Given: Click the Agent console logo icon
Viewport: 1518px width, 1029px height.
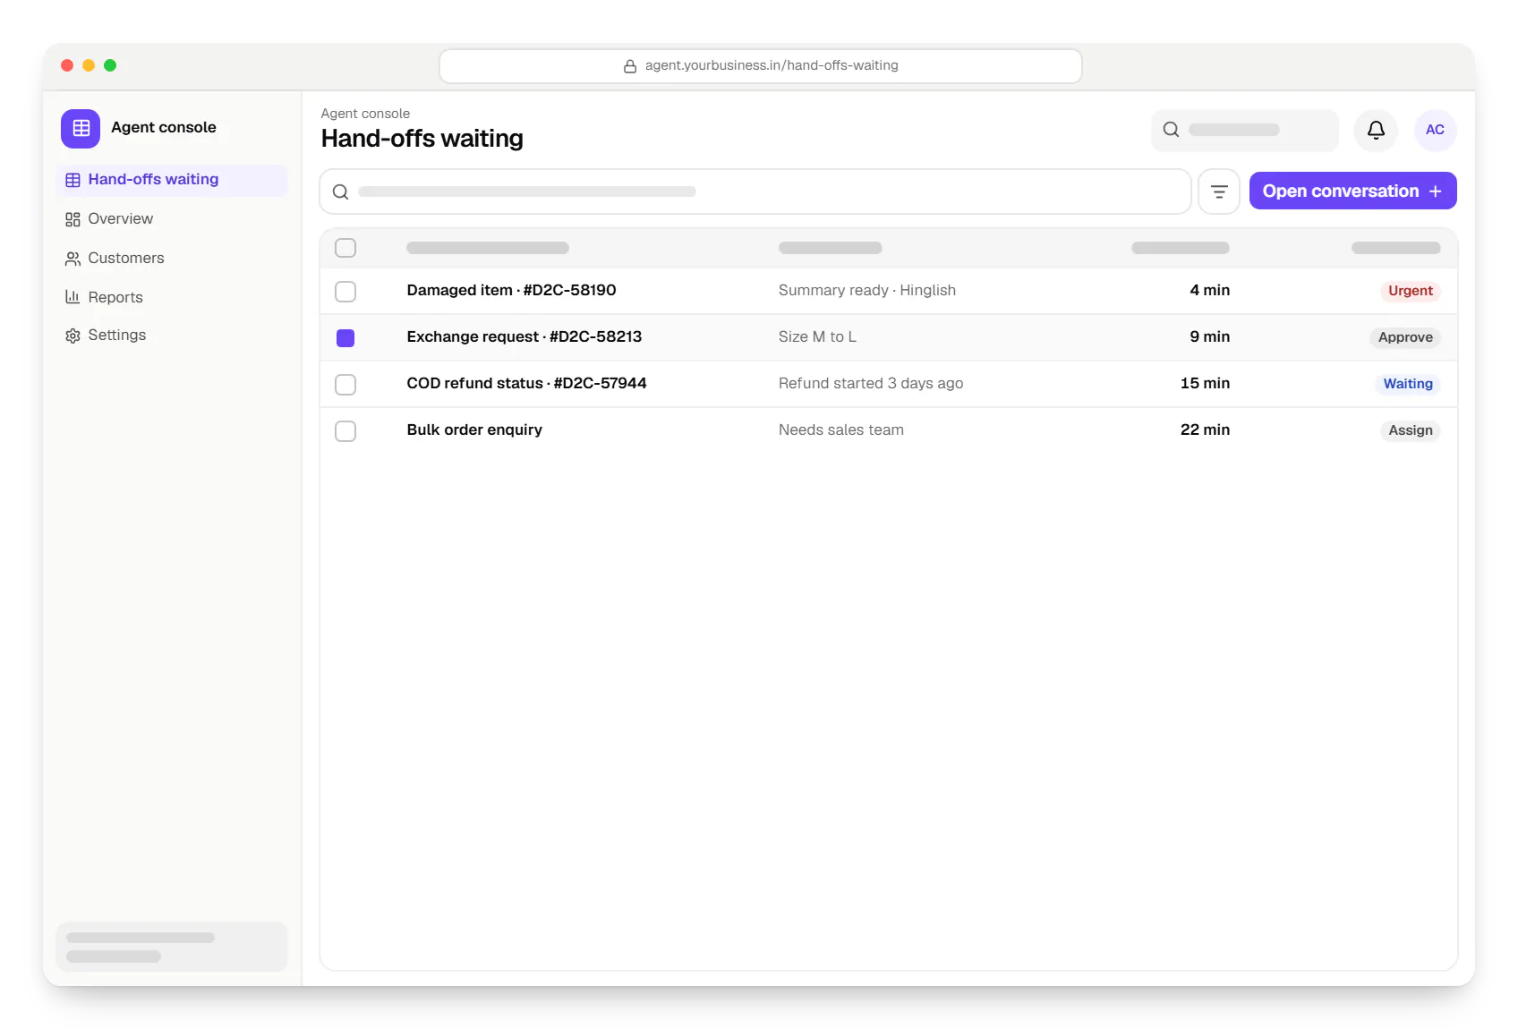Looking at the screenshot, I should (81, 128).
